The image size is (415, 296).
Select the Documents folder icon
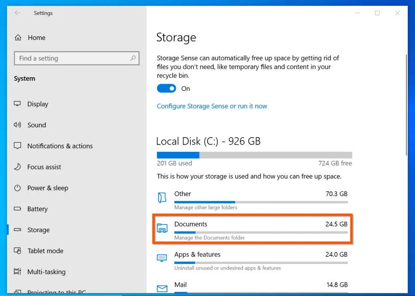[x=162, y=229]
